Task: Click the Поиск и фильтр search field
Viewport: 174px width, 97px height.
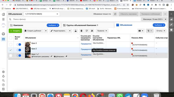Action: tap(74, 19)
